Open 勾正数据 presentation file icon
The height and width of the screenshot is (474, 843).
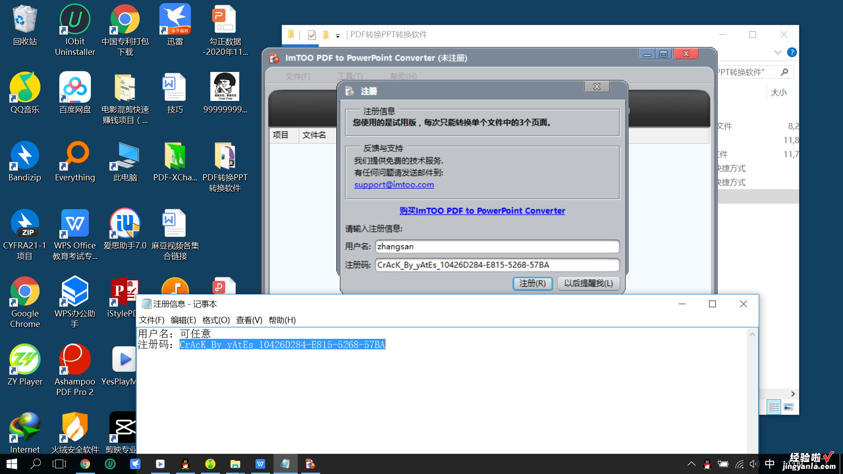tap(225, 30)
